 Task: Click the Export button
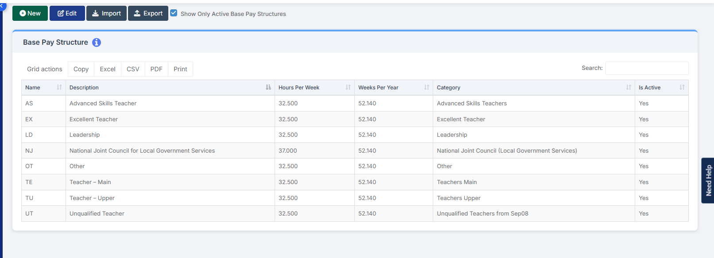(148, 13)
